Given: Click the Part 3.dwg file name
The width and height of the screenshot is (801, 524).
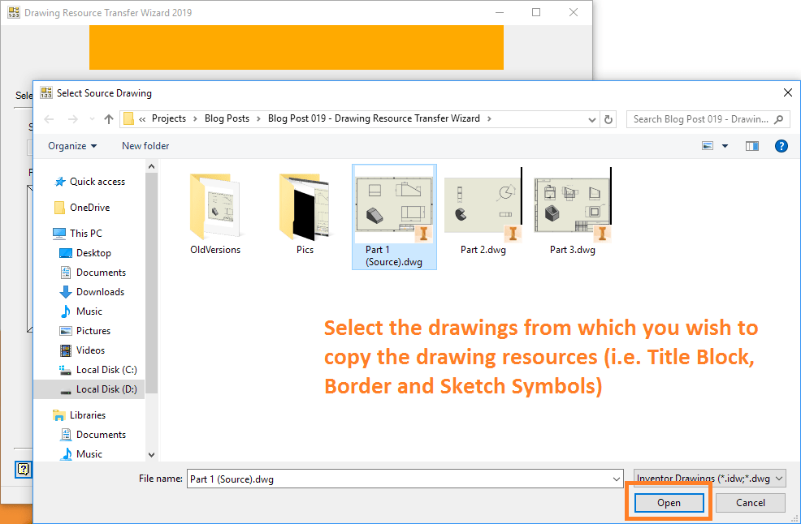Looking at the screenshot, I should click(x=573, y=250).
